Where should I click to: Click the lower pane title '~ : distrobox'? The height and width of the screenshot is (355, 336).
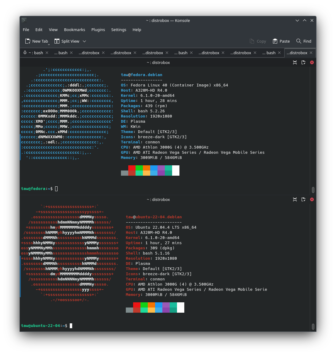click(158, 199)
